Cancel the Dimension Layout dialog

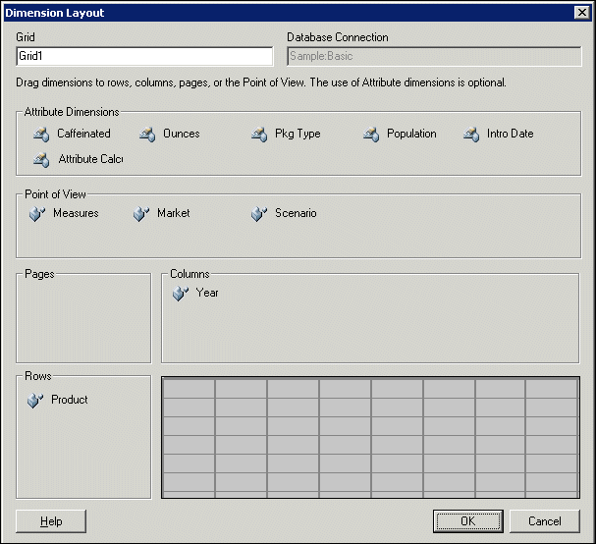tap(545, 521)
